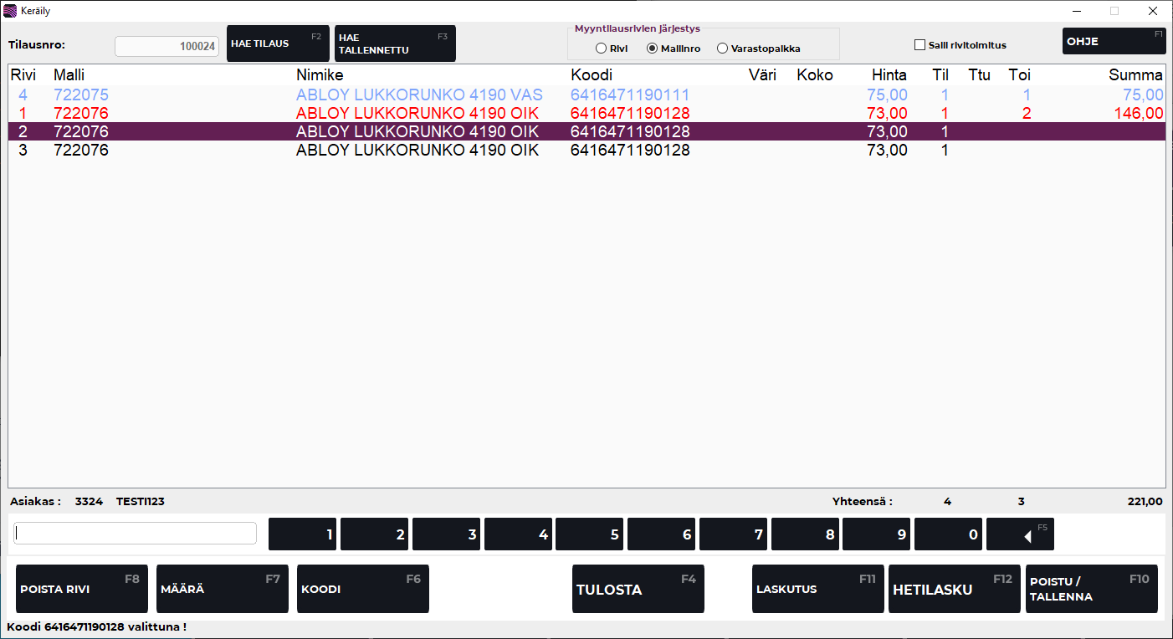1173x639 pixels.
Task: Exit via Poistu / Tallenna button
Action: (1091, 589)
